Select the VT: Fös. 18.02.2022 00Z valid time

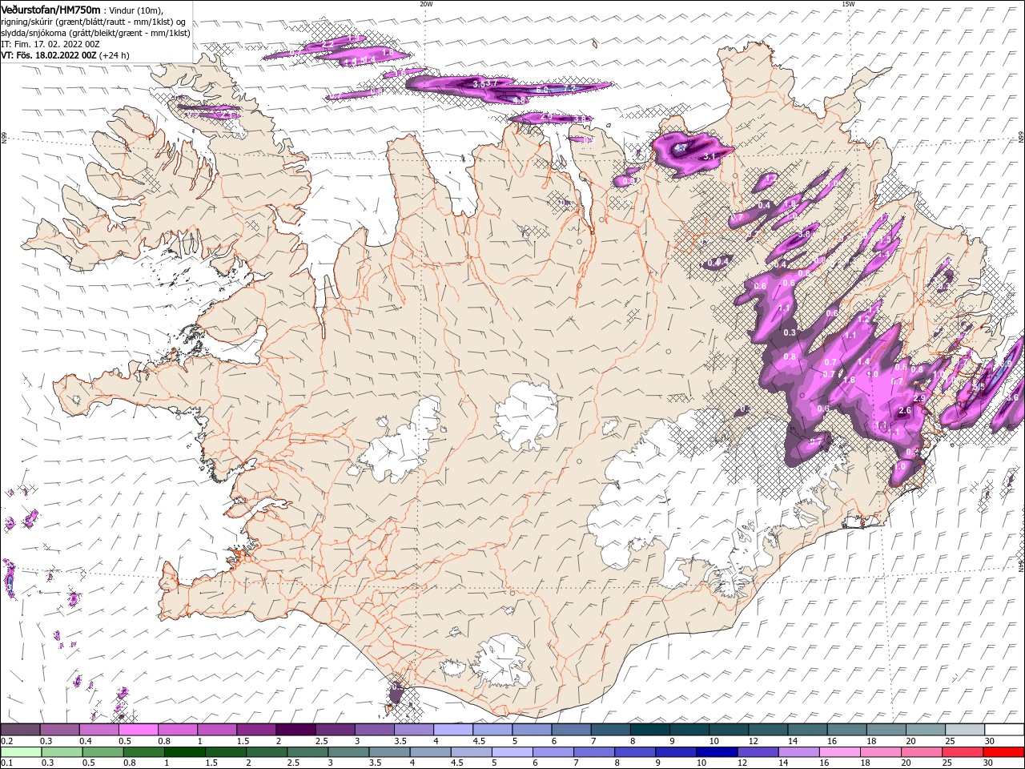tap(49, 55)
